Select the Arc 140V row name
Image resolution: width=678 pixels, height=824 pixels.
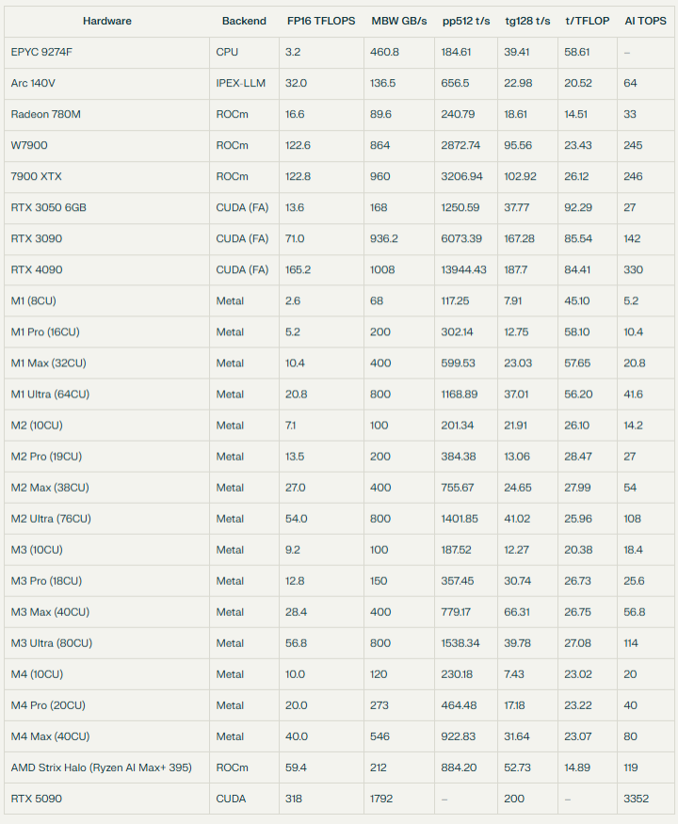pyautogui.click(x=36, y=84)
